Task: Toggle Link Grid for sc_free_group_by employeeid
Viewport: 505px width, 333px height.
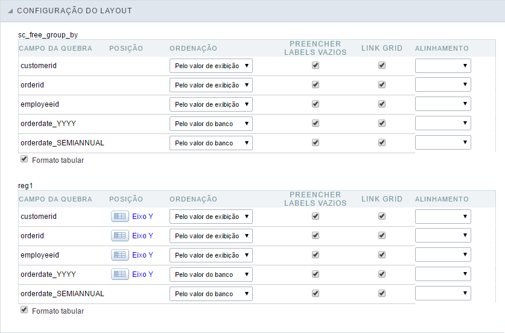Action: click(382, 104)
